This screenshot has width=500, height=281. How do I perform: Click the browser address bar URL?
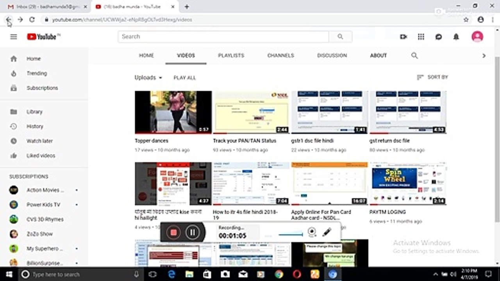122,20
